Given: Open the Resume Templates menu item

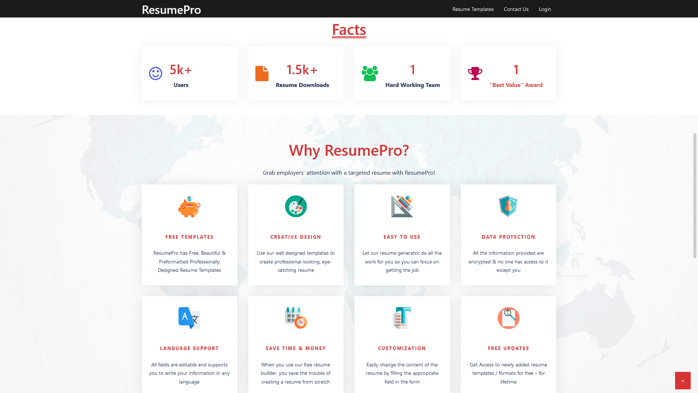Looking at the screenshot, I should 473,9.
